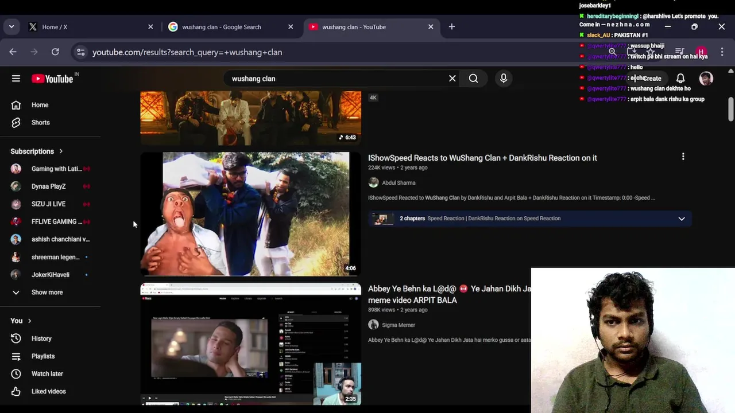Switch to the Home / X tab
The width and height of the screenshot is (735, 413).
91,27
